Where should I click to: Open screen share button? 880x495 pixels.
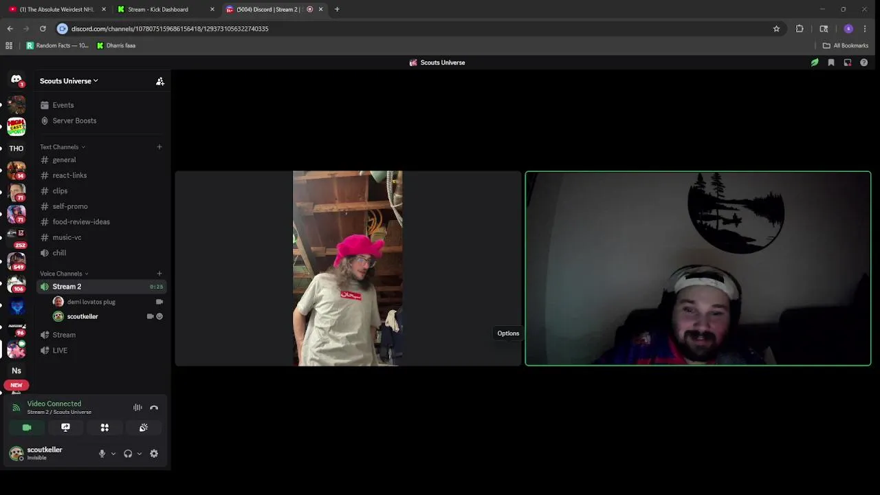66,428
